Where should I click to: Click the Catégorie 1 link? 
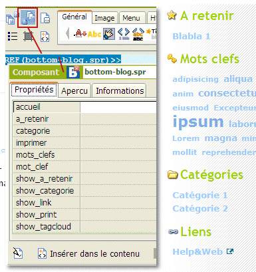[200, 196]
